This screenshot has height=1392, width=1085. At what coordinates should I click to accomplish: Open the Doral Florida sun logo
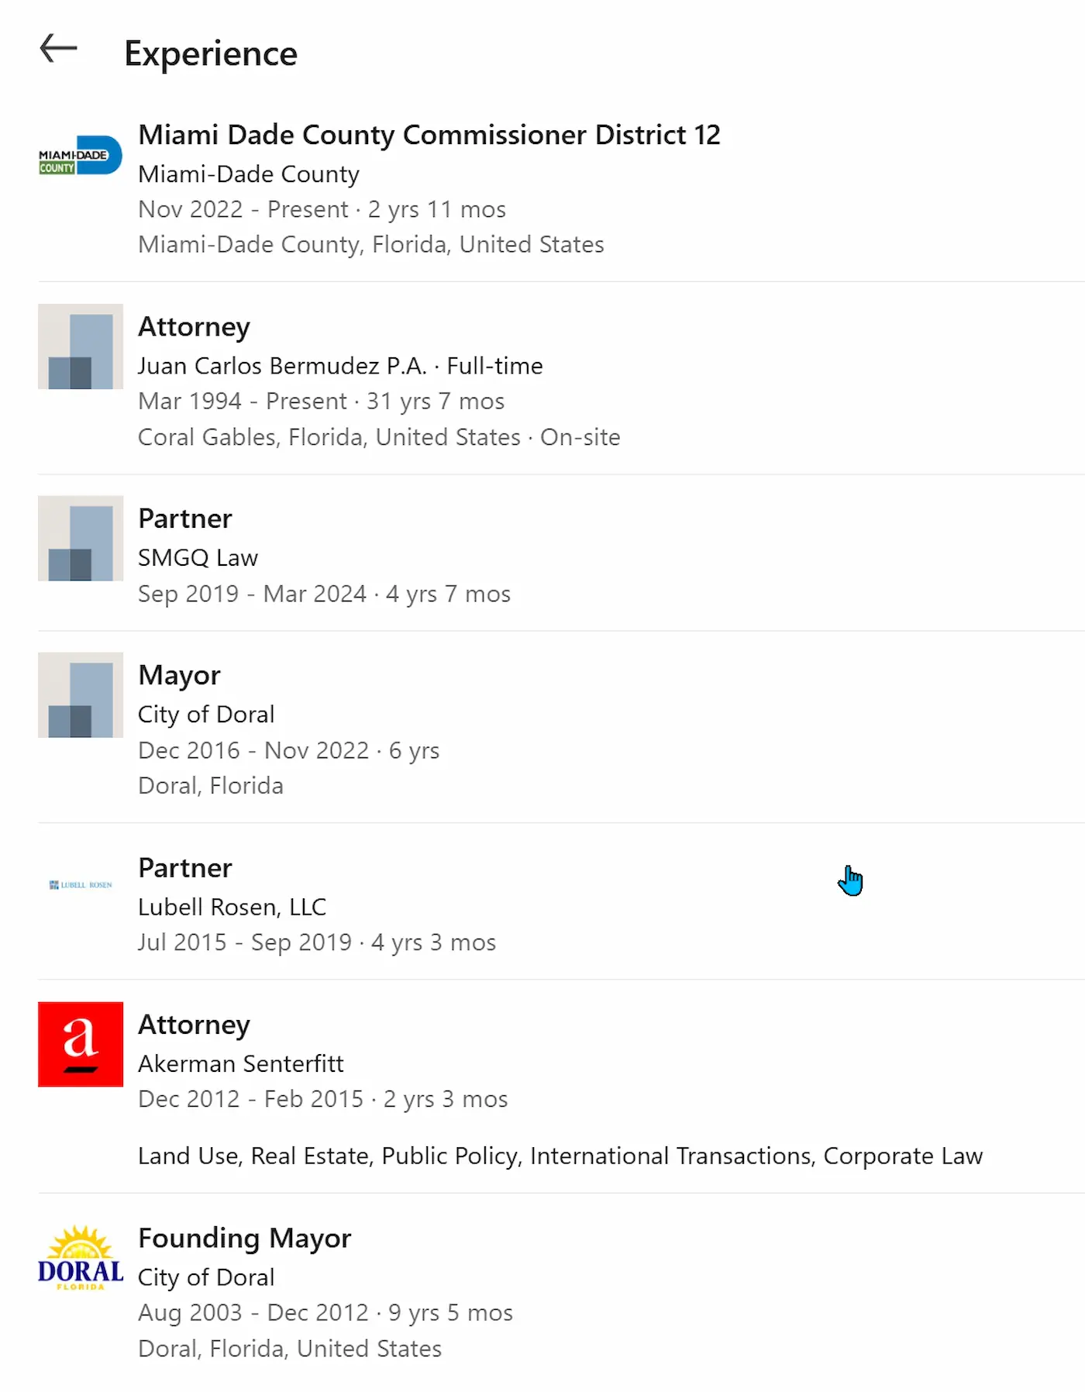(81, 1257)
